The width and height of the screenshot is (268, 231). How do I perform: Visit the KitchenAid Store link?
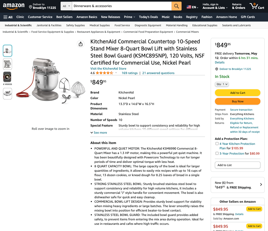pyautogui.click(x=108, y=68)
